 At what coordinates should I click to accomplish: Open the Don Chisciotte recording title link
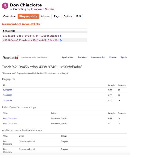pyautogui.click(x=26, y=5)
